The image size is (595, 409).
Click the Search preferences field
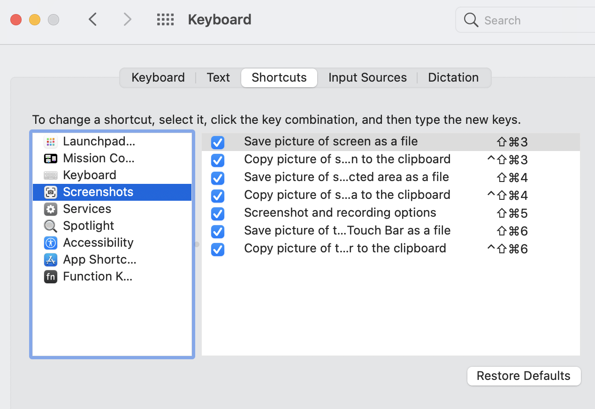(x=526, y=20)
